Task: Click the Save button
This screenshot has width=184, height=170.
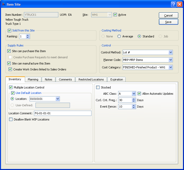Action: [x=168, y=22]
